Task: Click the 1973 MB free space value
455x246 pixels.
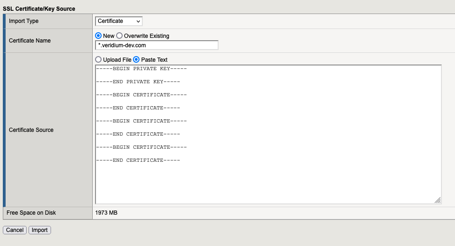Action: 106,213
